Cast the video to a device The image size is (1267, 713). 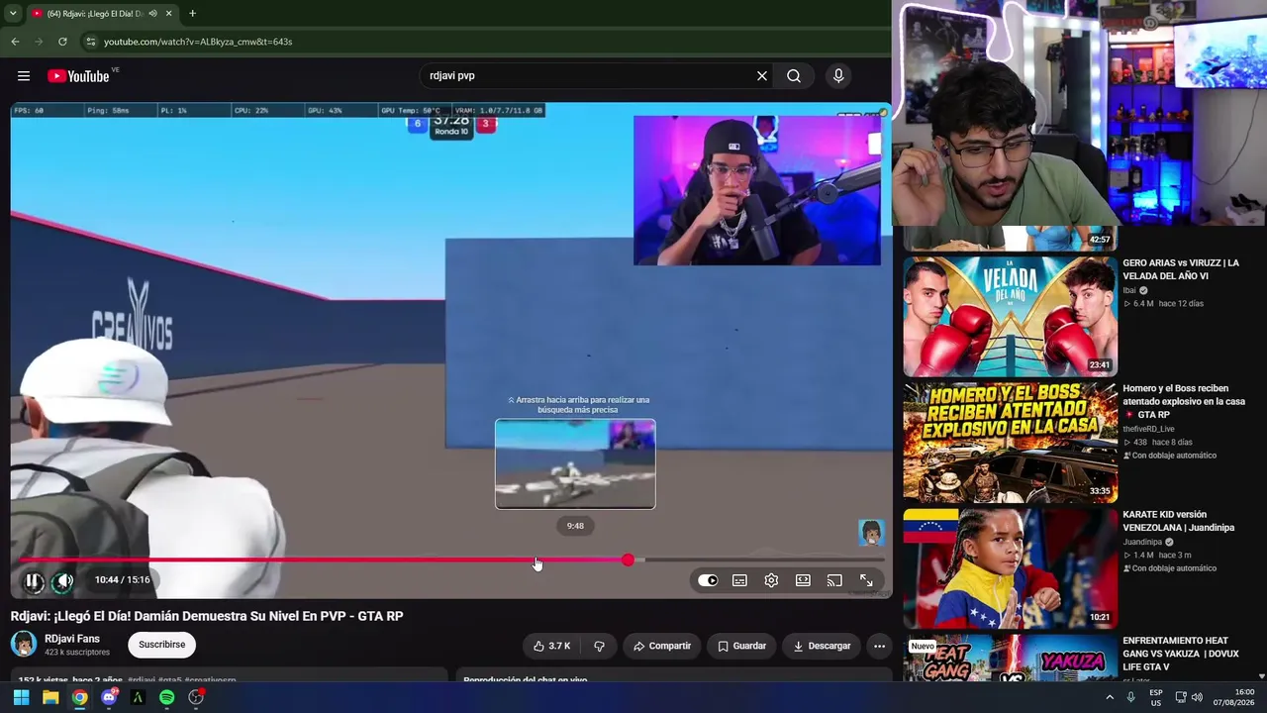coord(834,580)
